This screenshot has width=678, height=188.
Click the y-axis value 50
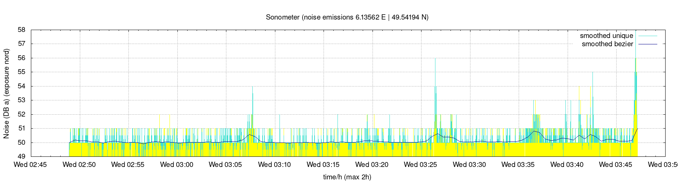point(22,143)
